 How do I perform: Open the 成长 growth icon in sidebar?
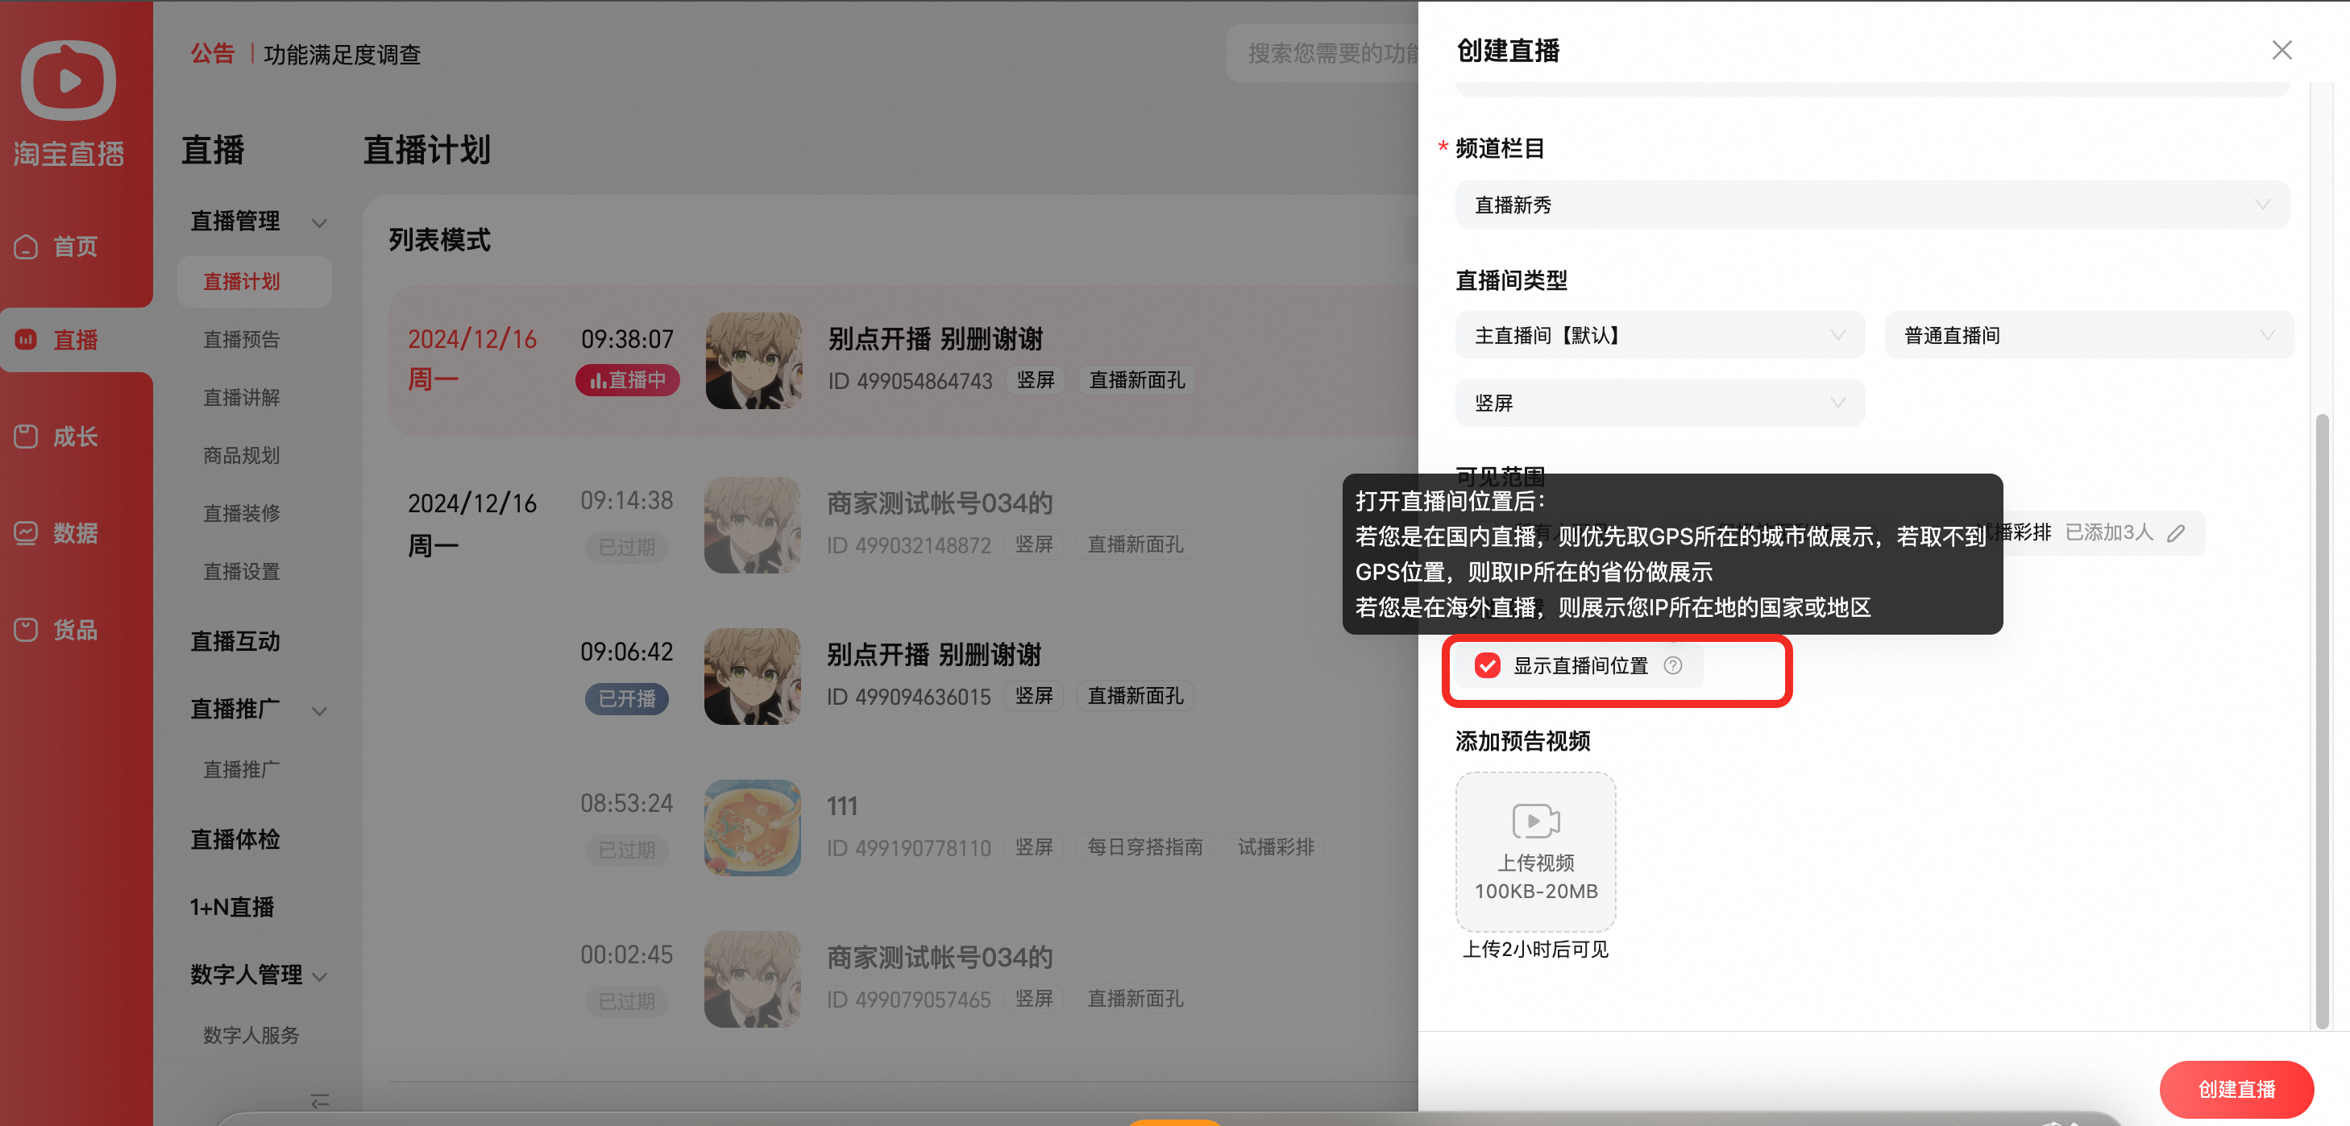tap(26, 437)
